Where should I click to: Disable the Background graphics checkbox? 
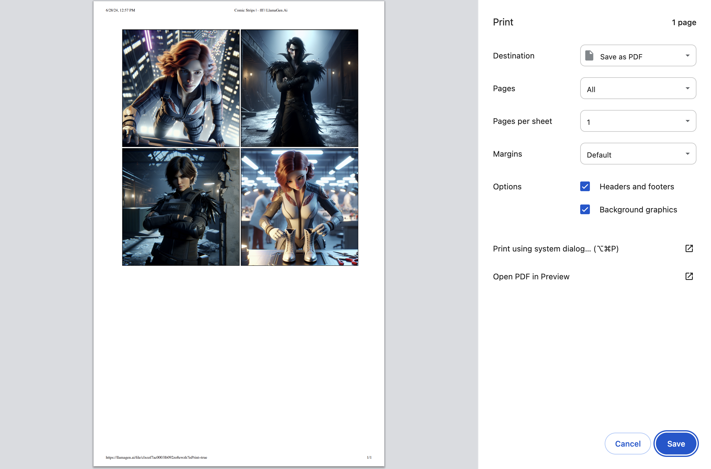pos(585,209)
